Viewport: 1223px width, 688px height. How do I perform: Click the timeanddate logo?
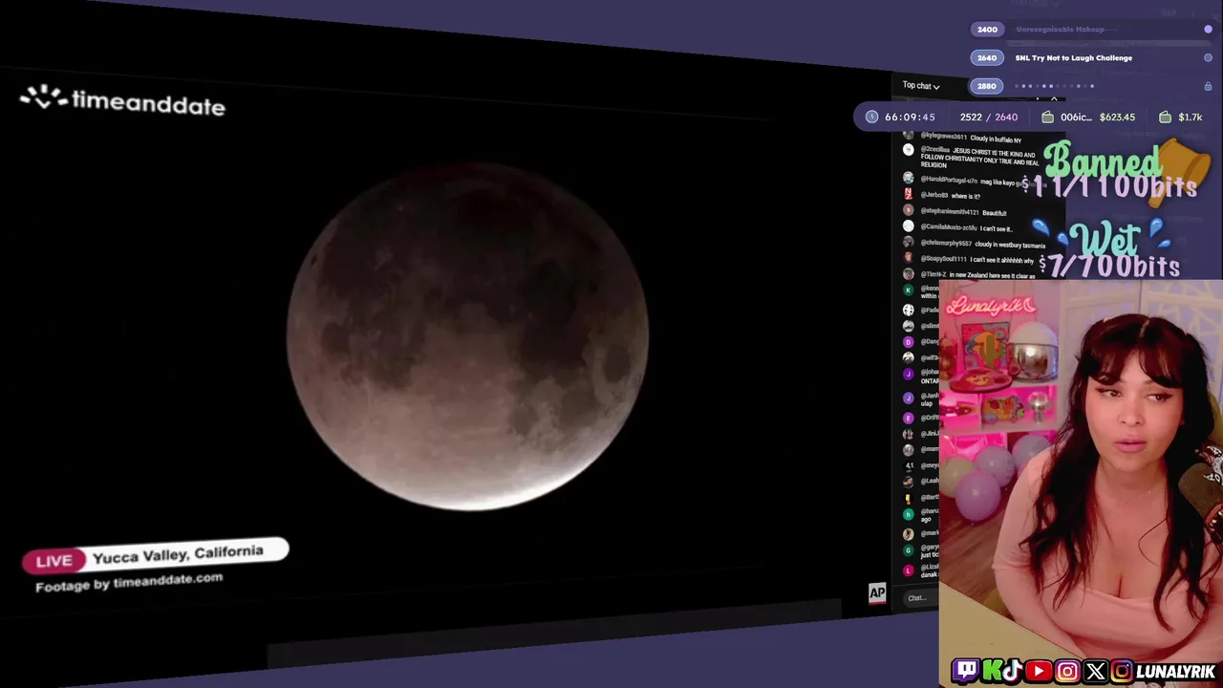pyautogui.click(x=122, y=101)
